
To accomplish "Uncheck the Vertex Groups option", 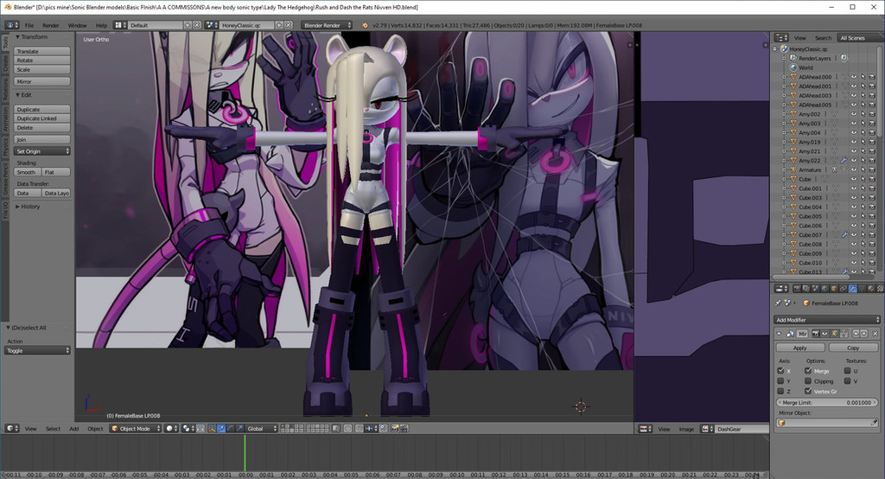I will coord(808,391).
